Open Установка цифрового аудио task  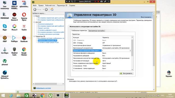pos(47,30)
